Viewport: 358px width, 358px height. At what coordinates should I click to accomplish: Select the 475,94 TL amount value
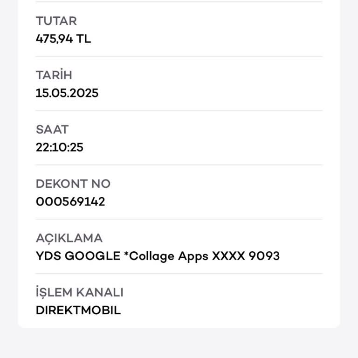click(x=63, y=39)
